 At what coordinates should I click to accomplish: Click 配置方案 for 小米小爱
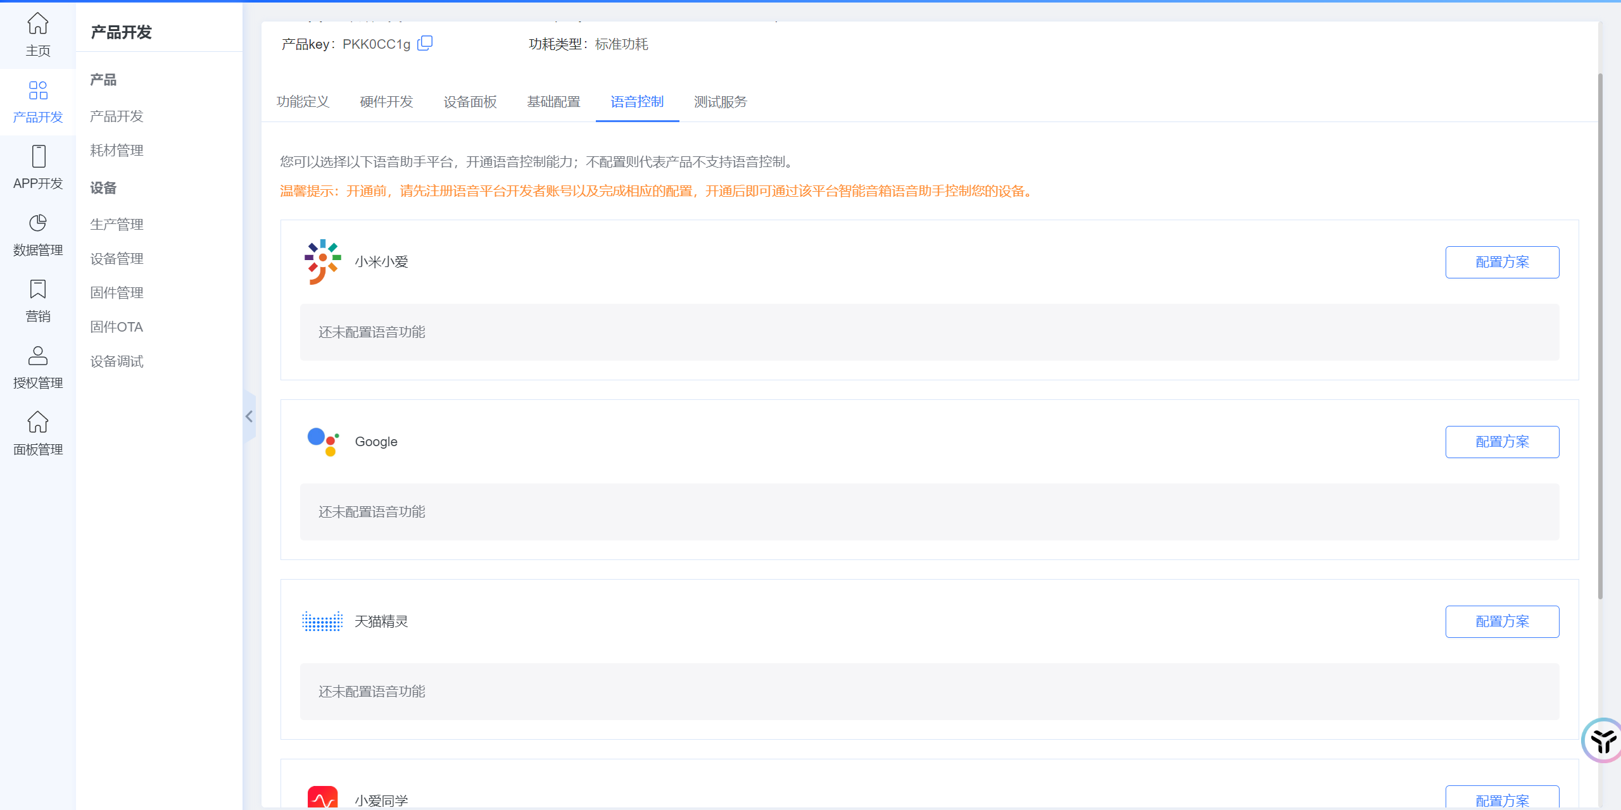pyautogui.click(x=1501, y=262)
